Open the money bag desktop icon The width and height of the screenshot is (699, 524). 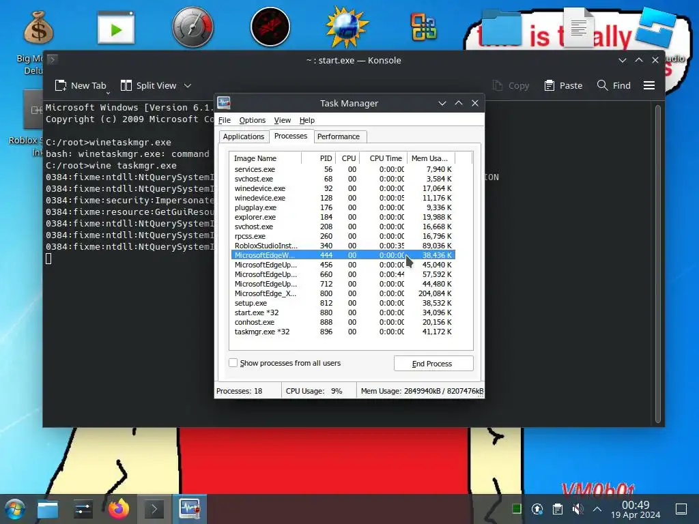[38, 27]
